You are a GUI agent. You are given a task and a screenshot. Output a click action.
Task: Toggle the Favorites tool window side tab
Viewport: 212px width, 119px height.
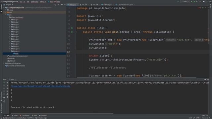[1, 108]
